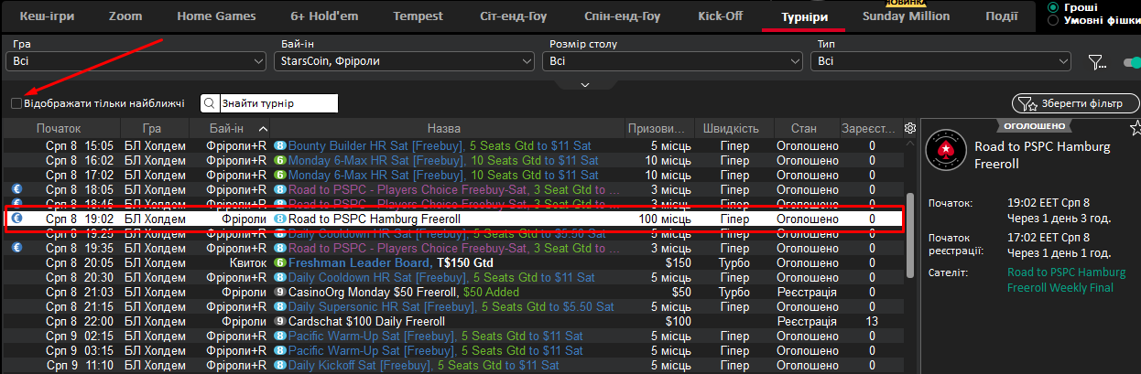The width and height of the screenshot is (1141, 374).
Task: Open the Сіт-енд-Гоу tab
Action: (513, 16)
